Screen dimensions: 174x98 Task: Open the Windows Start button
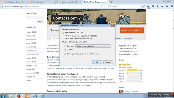pyautogui.click(x=3, y=96)
